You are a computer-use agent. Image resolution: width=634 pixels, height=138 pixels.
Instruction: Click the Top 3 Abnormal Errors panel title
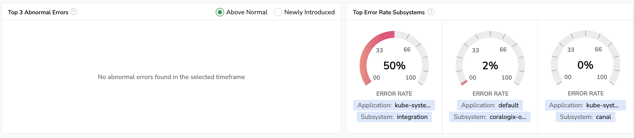point(38,12)
